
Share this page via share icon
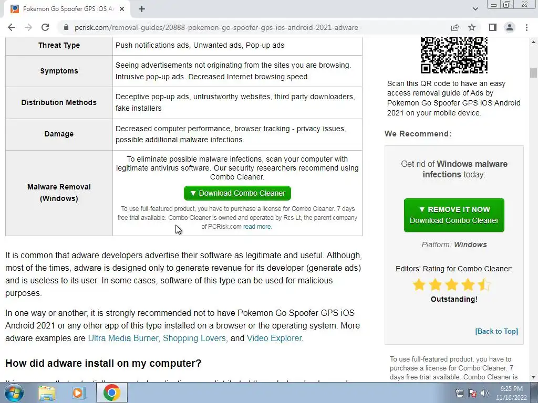(455, 27)
